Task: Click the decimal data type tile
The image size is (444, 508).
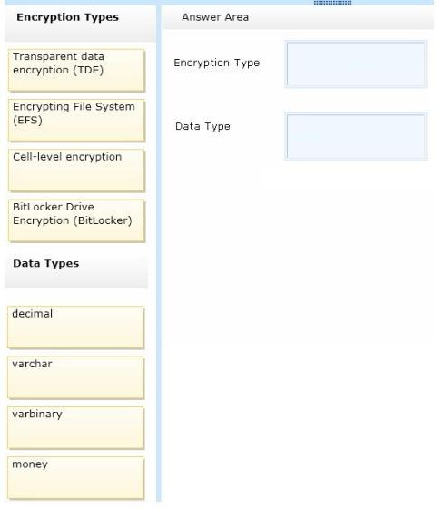Action: tap(75, 327)
